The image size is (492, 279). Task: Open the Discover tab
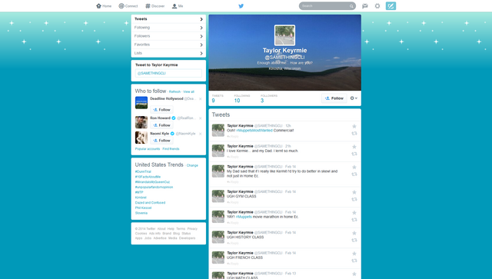pyautogui.click(x=155, y=6)
